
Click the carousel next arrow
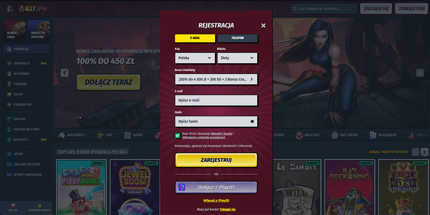tap(420, 73)
